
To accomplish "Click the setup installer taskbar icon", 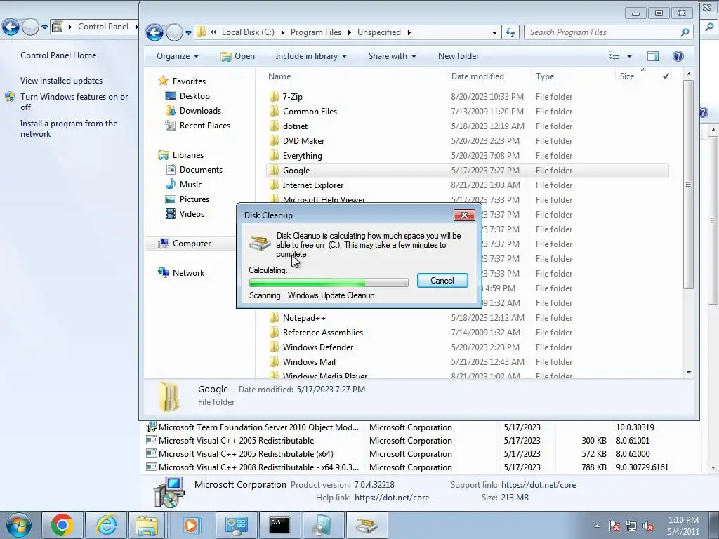I will click(323, 525).
